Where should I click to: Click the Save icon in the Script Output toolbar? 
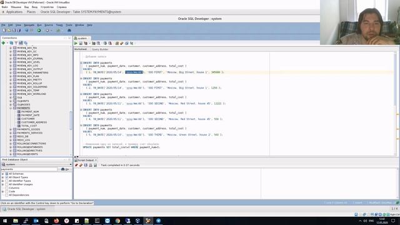pos(86,165)
